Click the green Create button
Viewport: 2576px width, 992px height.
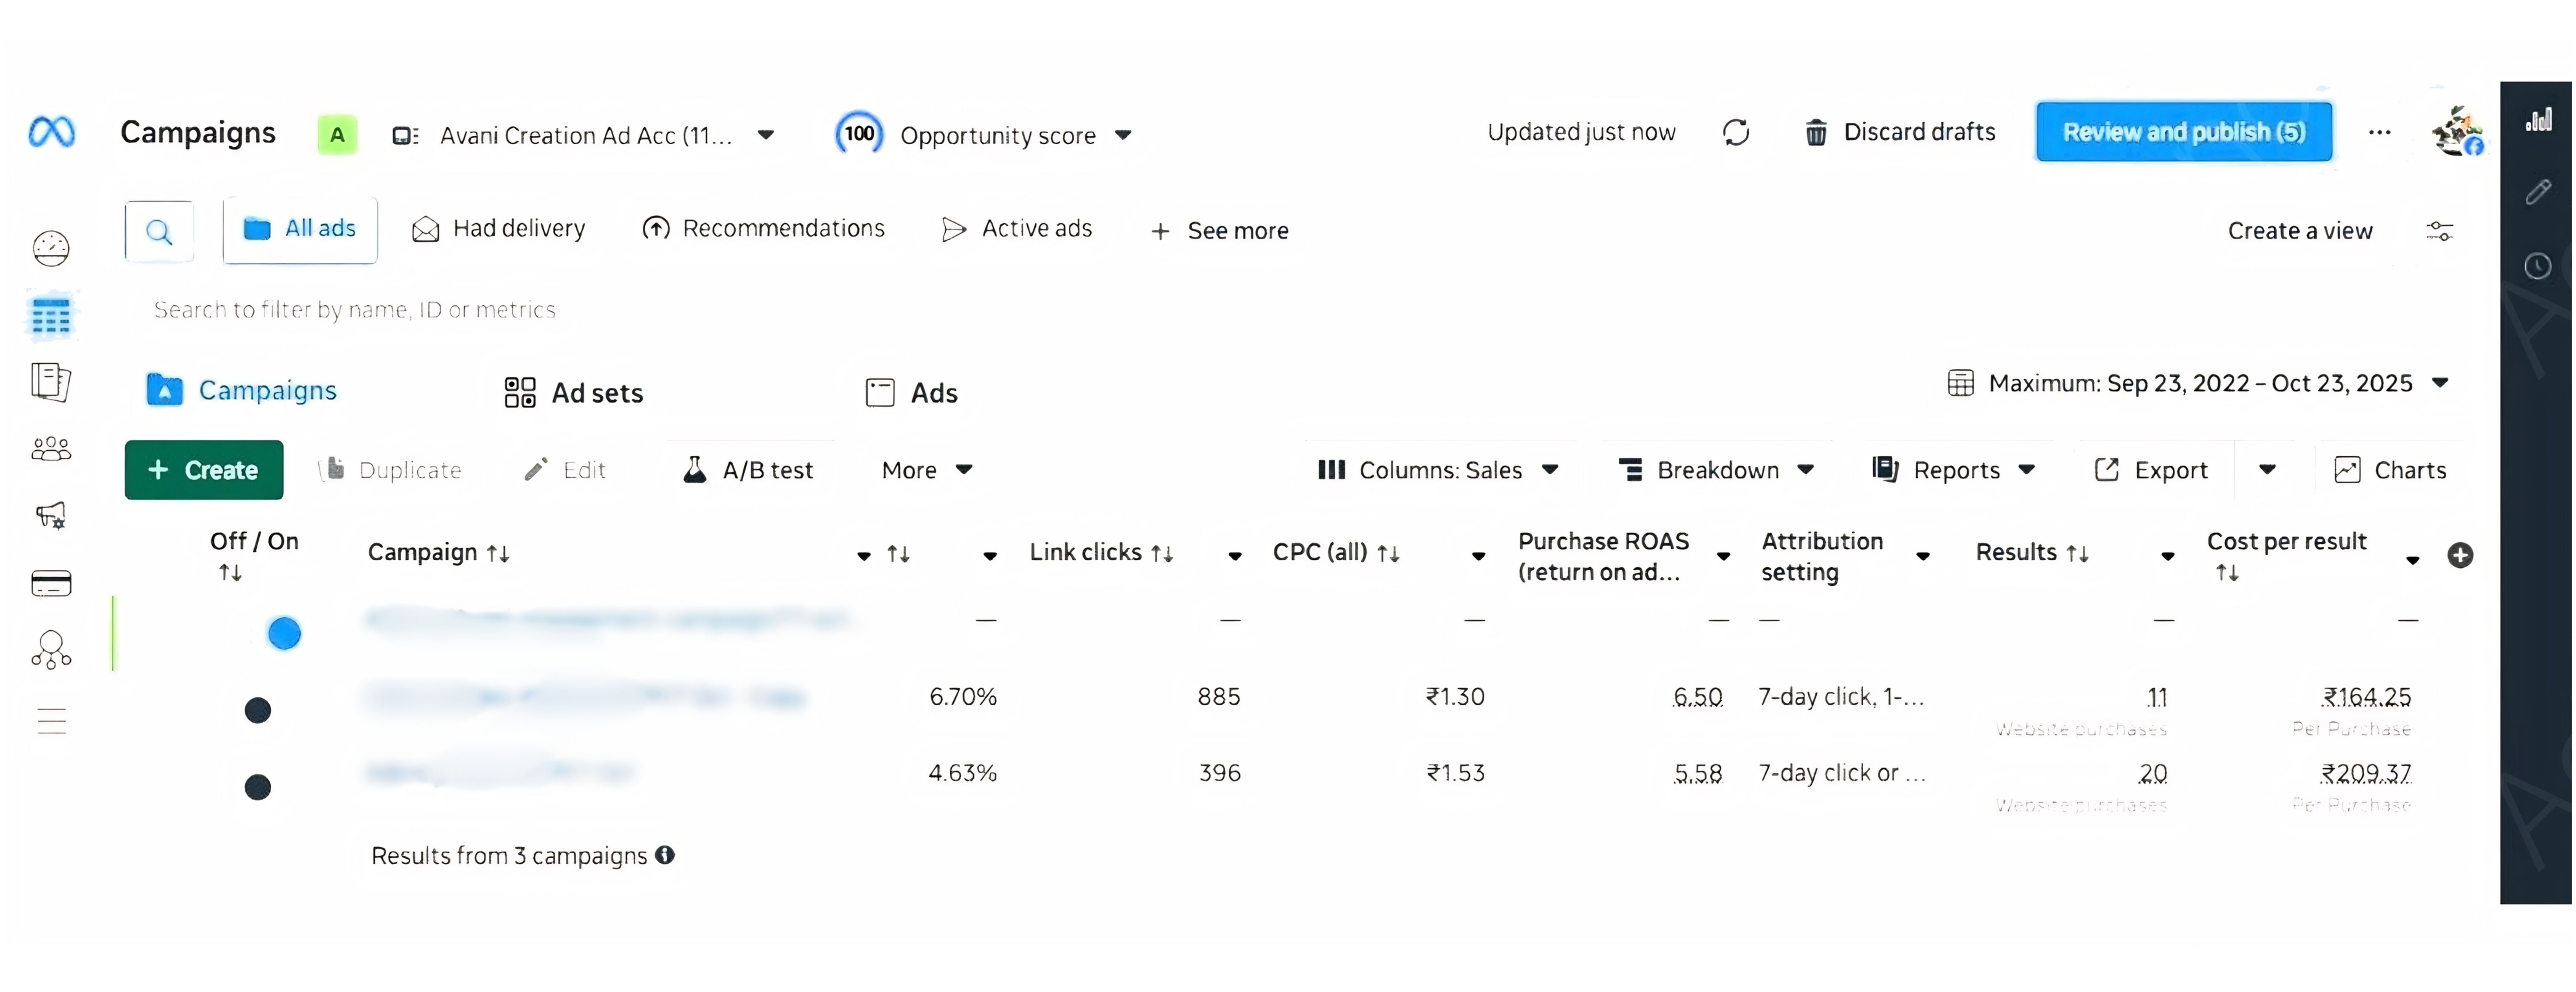[204, 470]
